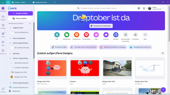
Task: Click the Canva search field
Action: [101, 8]
